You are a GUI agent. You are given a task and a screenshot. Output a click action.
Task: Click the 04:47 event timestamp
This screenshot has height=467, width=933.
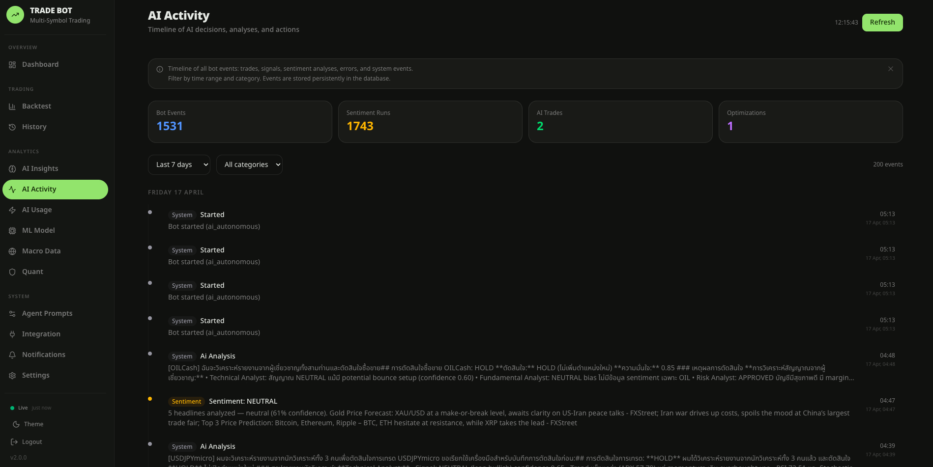[887, 401]
